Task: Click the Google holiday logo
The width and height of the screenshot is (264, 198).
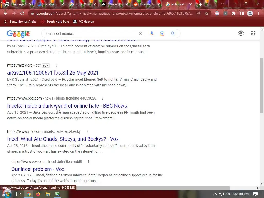Action: tap(19, 34)
